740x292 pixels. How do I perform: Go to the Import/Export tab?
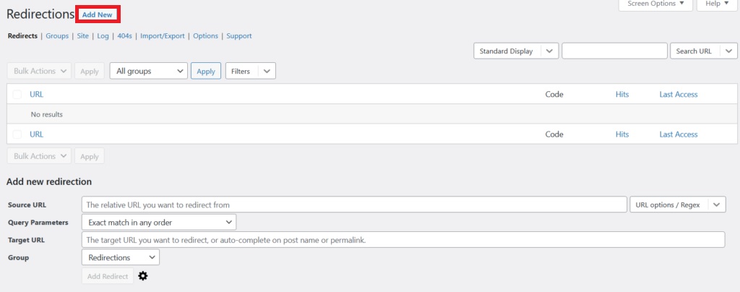coord(163,36)
